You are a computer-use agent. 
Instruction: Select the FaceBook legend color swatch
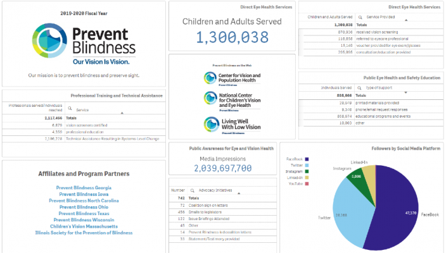307,159
